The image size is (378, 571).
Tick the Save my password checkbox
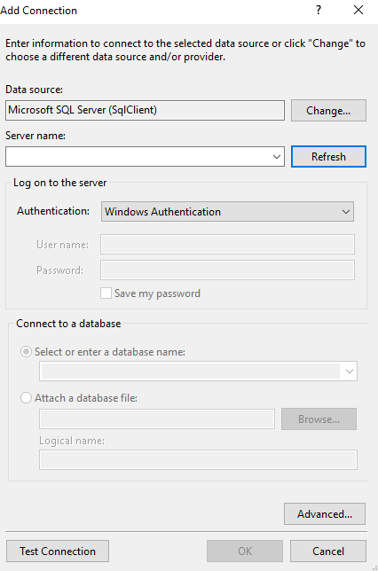(x=106, y=293)
